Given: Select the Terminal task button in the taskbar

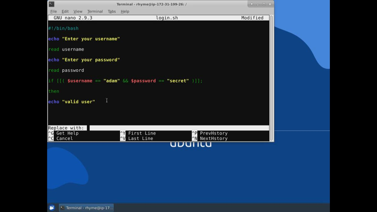Looking at the screenshot, I should [87, 208].
